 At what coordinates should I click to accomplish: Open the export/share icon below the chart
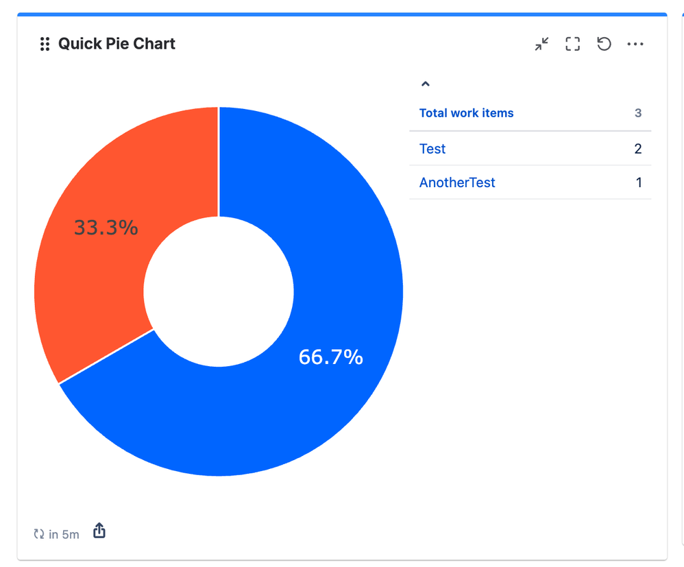click(99, 531)
